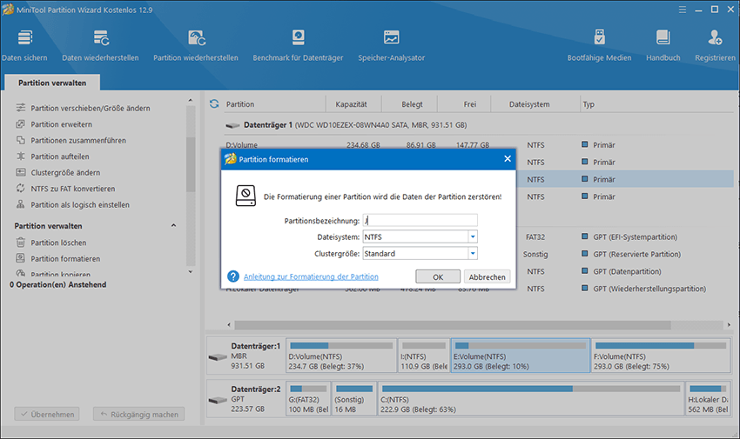
Task: Click the Rückgängig machen button
Action: coord(138,414)
